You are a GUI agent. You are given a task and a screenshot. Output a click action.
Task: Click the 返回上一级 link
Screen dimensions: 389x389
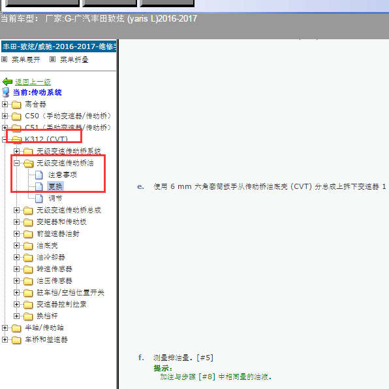33,82
